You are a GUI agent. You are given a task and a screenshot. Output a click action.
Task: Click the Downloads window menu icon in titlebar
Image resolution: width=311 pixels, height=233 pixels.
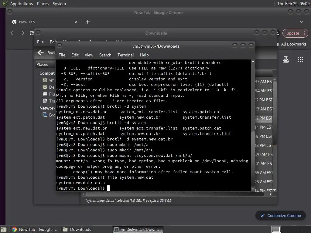38,32
